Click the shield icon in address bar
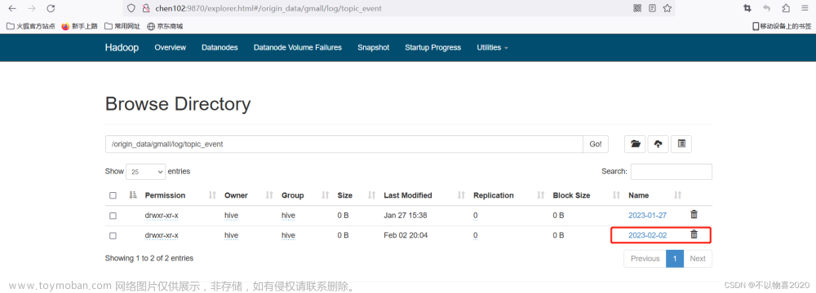The image size is (816, 293). 131,8
